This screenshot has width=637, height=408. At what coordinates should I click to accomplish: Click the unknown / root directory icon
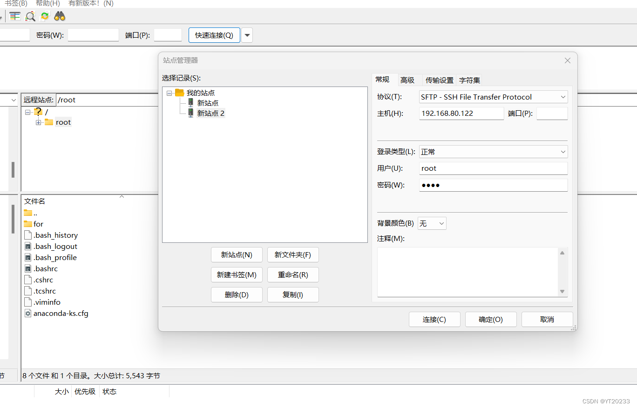(38, 112)
